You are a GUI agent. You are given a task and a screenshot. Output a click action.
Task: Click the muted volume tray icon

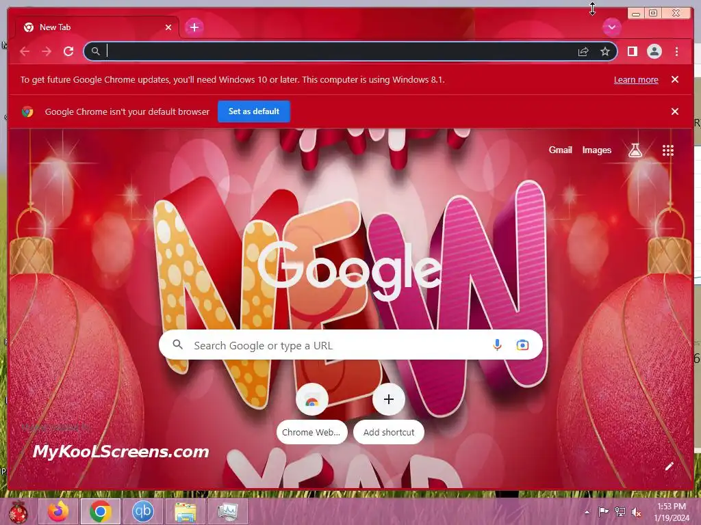(x=636, y=512)
